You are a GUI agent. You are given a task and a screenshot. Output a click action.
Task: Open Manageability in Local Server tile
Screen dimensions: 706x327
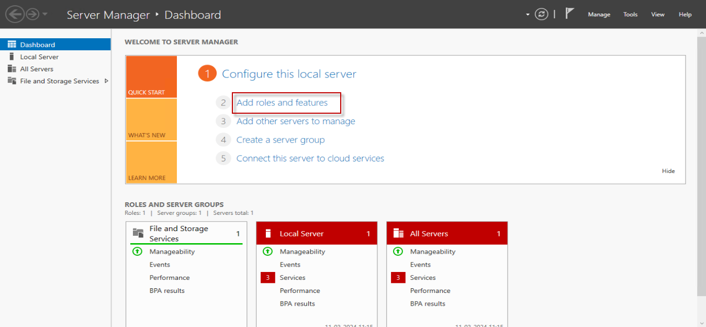302,252
